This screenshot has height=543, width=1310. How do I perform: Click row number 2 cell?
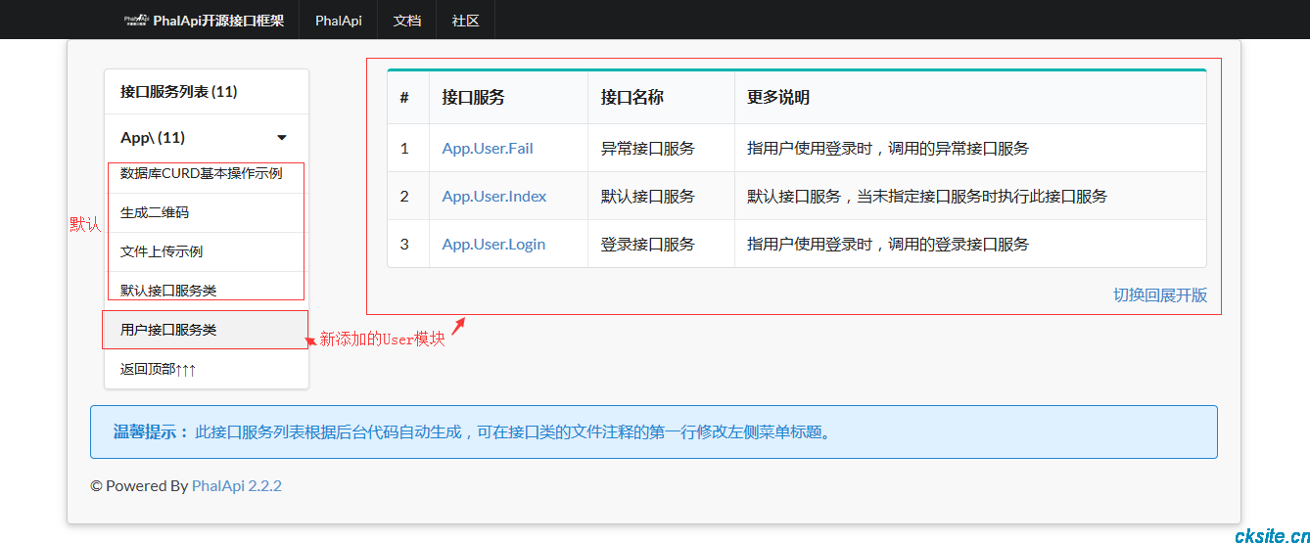pyautogui.click(x=408, y=197)
